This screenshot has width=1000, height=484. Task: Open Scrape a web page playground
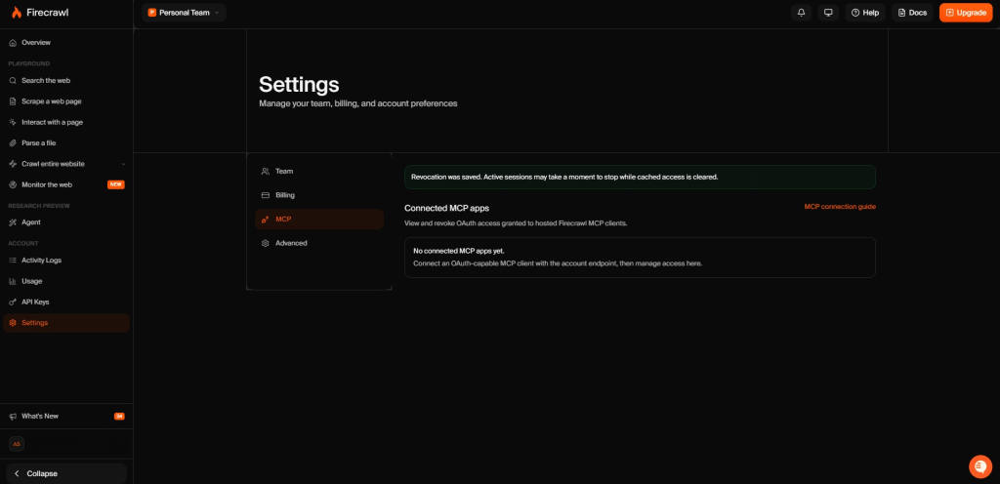pyautogui.click(x=66, y=101)
